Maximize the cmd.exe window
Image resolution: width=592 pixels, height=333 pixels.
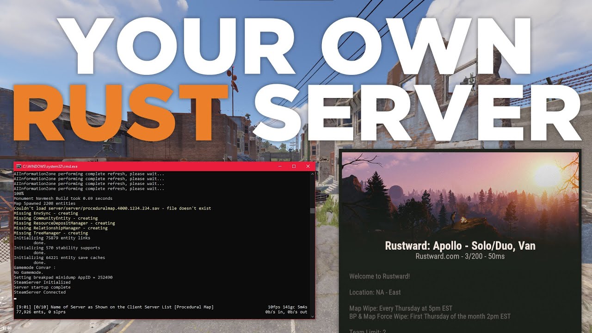[x=294, y=166]
